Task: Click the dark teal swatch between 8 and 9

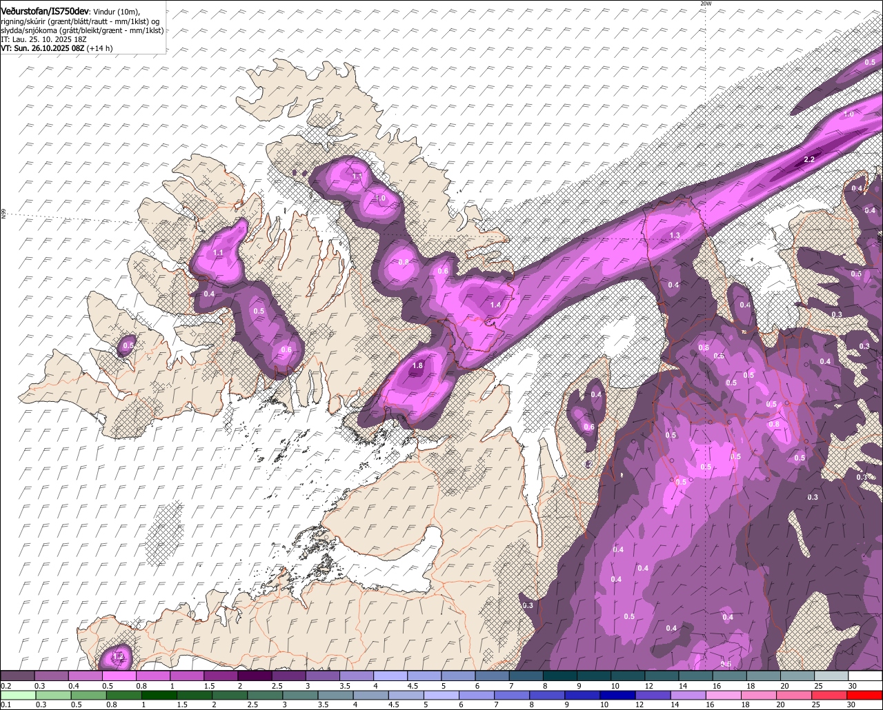Action: pos(560,676)
